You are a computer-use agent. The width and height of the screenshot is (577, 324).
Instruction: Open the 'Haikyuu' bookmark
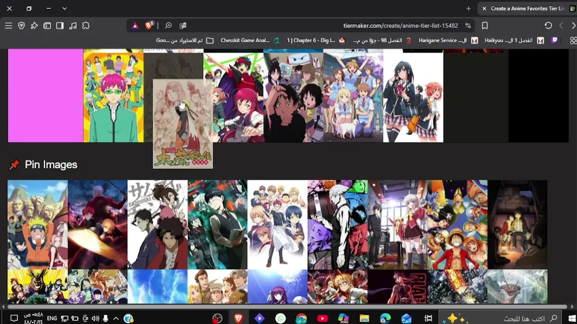click(x=514, y=40)
